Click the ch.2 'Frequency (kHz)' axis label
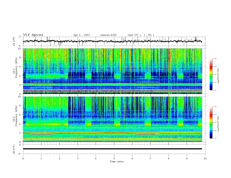 (16, 116)
